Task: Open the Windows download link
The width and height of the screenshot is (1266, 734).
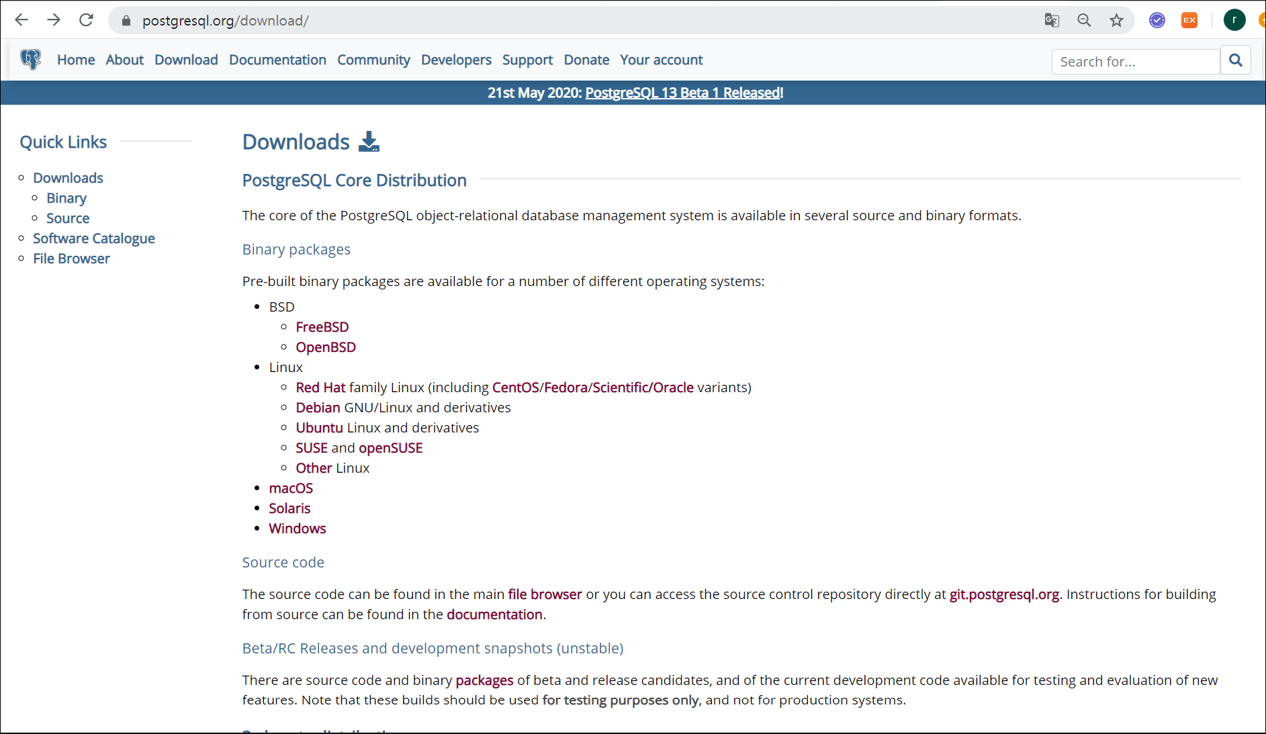Action: tap(298, 529)
